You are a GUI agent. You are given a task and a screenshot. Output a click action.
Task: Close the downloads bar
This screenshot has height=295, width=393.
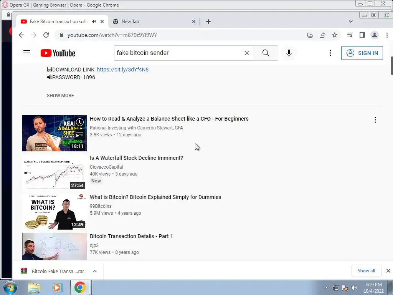(x=388, y=271)
